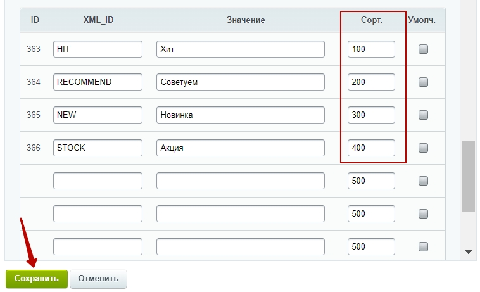This screenshot has height=292, width=480.
Task: Tick default checkbox for Акция row
Action: 423,148
